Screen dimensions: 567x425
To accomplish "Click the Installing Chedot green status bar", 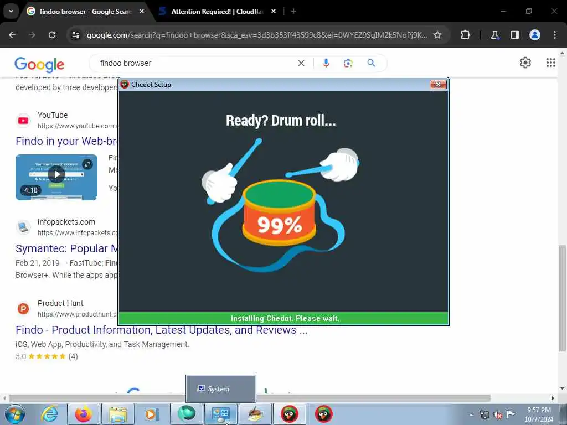I will click(283, 318).
